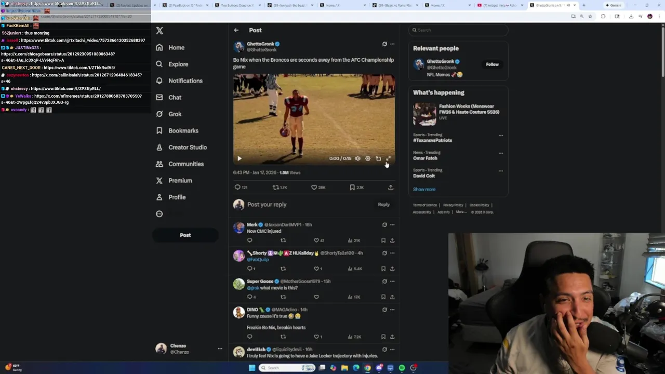665x374 pixels.
Task: Share the main post
Action: (391, 187)
